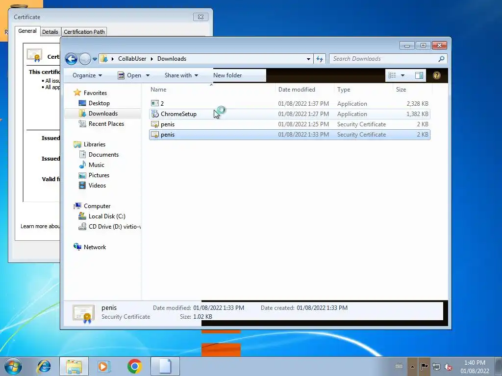This screenshot has width=502, height=376.
Task: Expand the Open button dropdown arrow
Action: [x=148, y=75]
